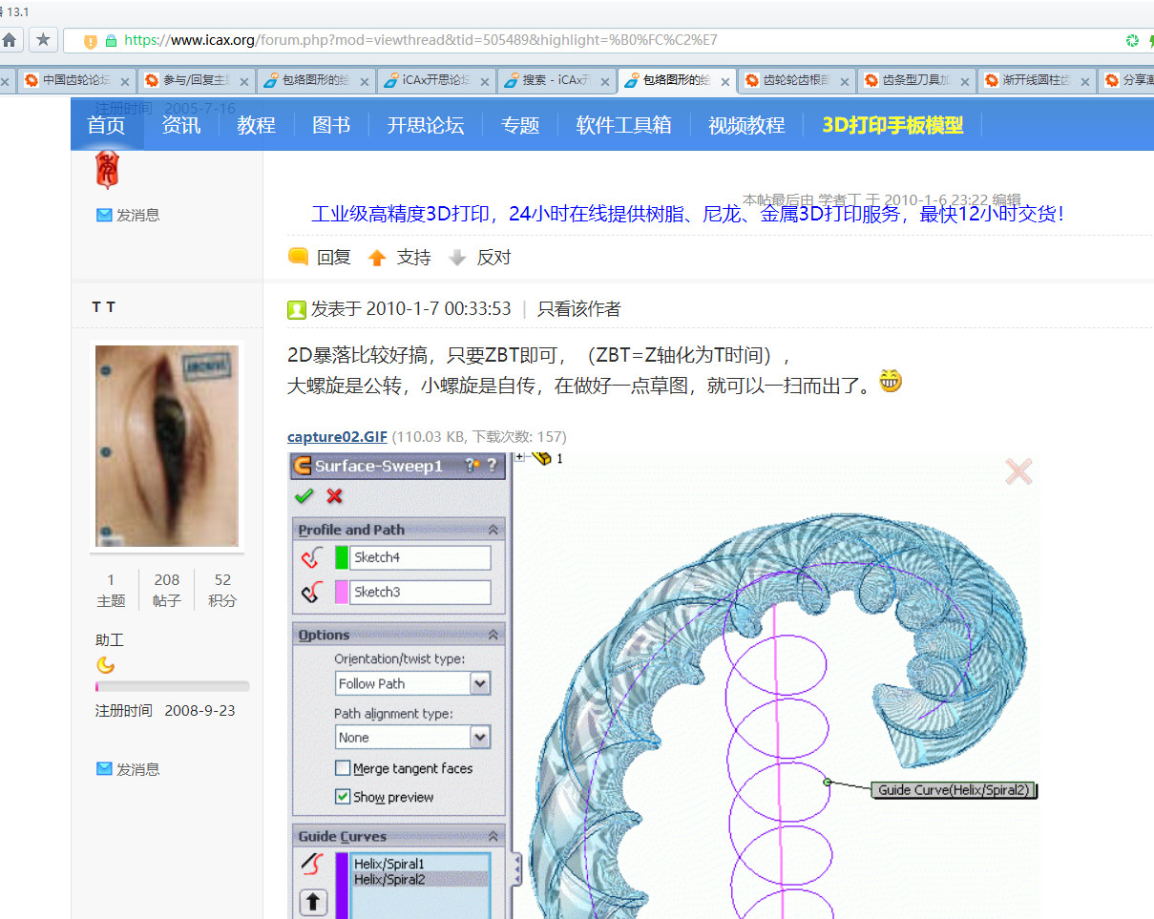Click the red medal icon above 发消息

(x=106, y=171)
